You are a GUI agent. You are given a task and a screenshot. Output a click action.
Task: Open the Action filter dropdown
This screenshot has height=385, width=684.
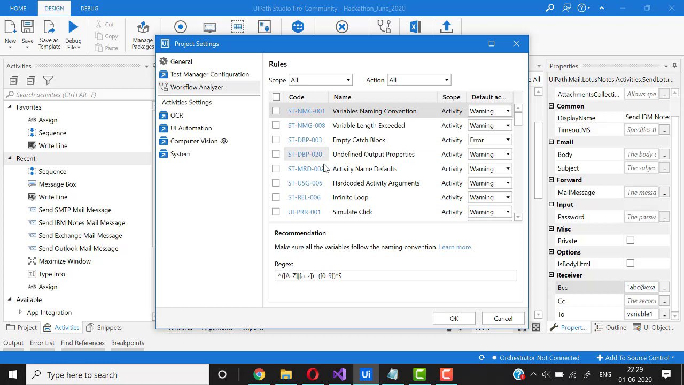click(x=419, y=80)
